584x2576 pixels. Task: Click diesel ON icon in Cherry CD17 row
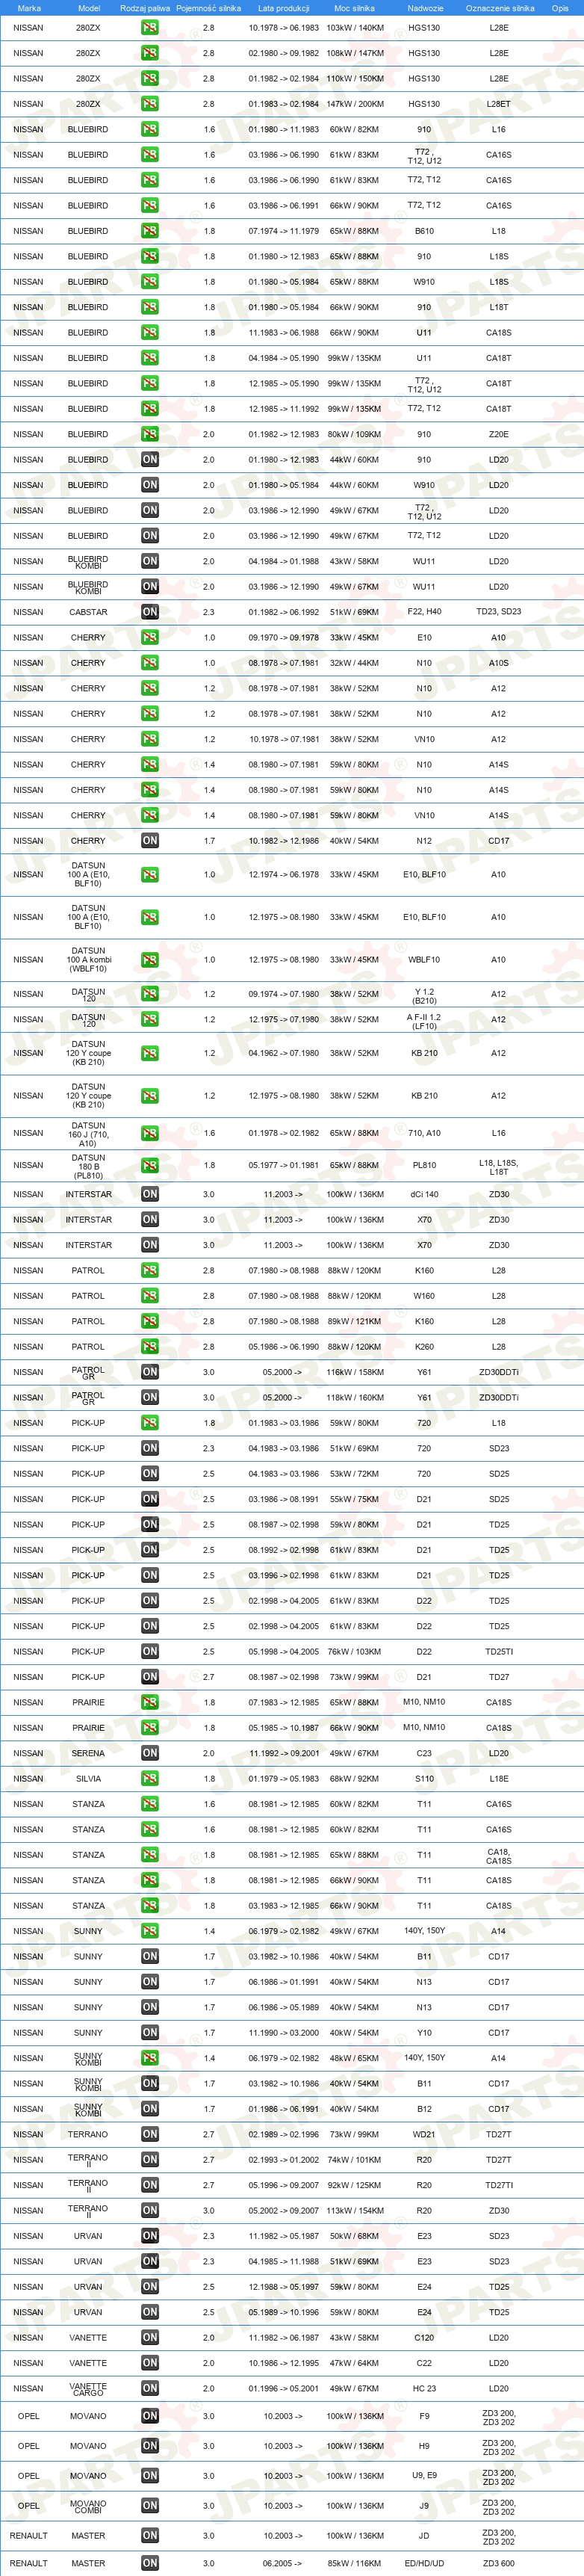pyautogui.click(x=149, y=841)
